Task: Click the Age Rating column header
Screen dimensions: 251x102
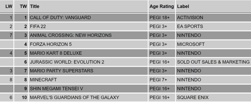Action: 162,7
